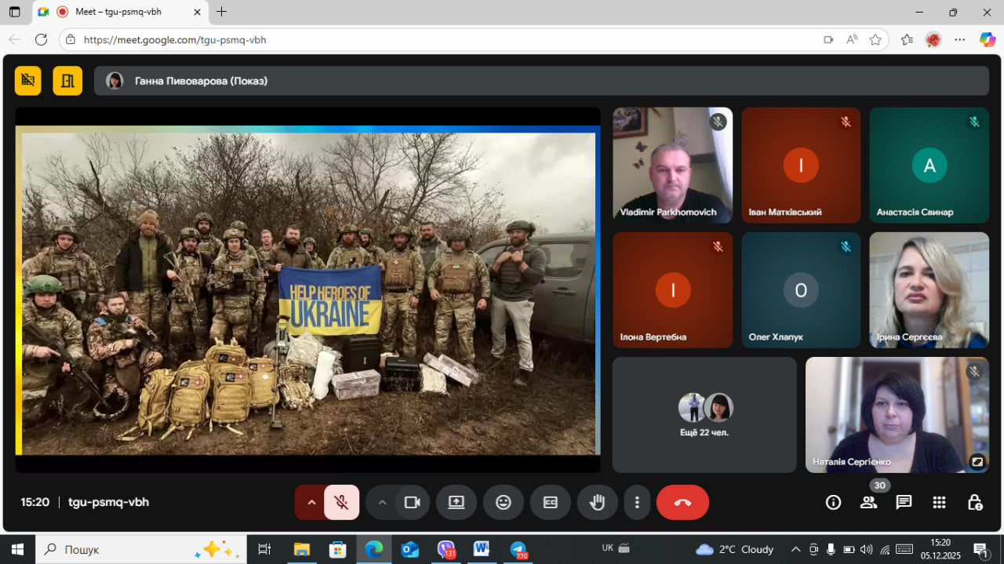This screenshot has width=1004, height=564.
Task: Toggle the camera on or off
Action: coord(412,502)
